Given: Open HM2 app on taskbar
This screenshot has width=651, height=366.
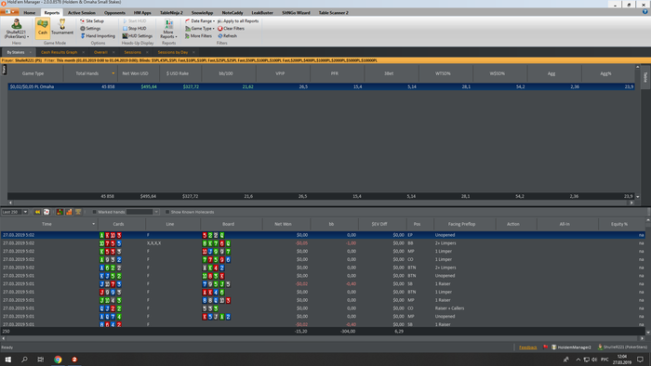Looking at the screenshot, I should (74, 359).
